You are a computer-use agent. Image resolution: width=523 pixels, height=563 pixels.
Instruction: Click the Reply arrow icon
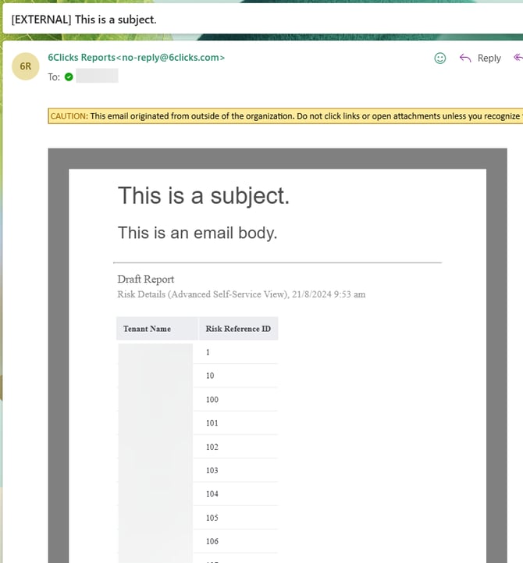[466, 58]
